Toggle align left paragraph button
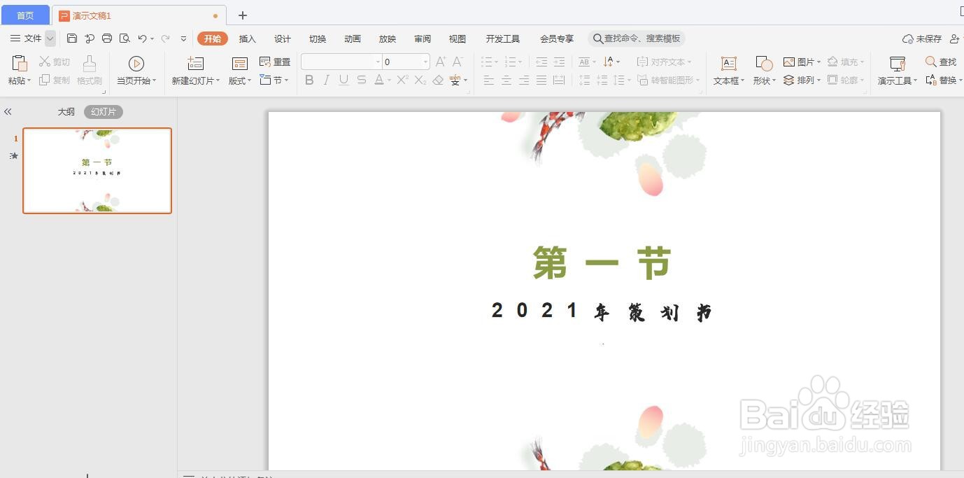This screenshot has width=964, height=478. point(489,80)
